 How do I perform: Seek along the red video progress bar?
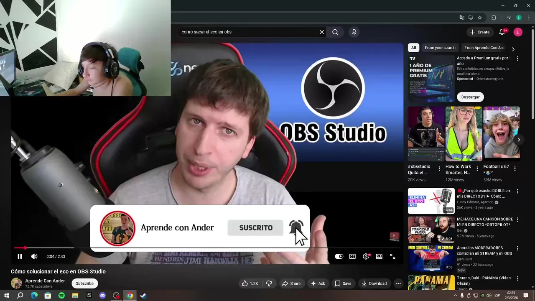click(x=206, y=248)
